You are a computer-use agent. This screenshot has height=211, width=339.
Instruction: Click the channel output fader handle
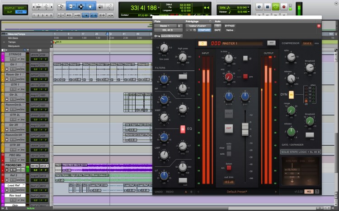(x=245, y=128)
